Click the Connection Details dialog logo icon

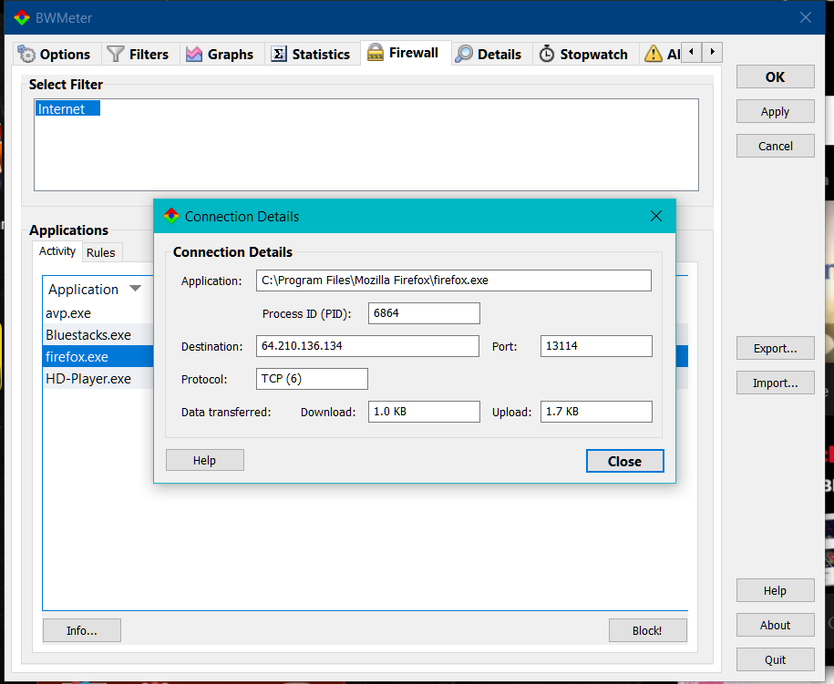point(171,216)
